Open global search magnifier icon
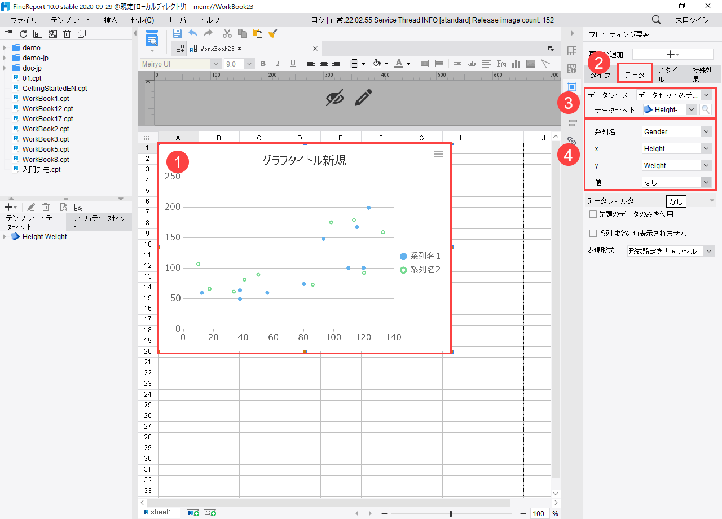 pyautogui.click(x=657, y=20)
